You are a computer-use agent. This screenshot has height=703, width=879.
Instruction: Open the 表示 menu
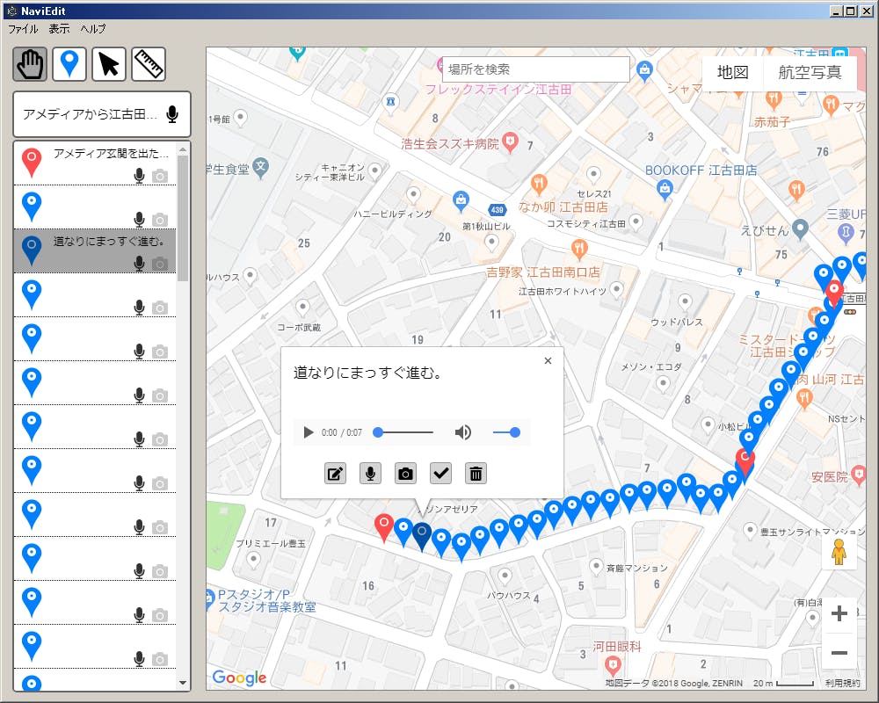pyautogui.click(x=59, y=29)
